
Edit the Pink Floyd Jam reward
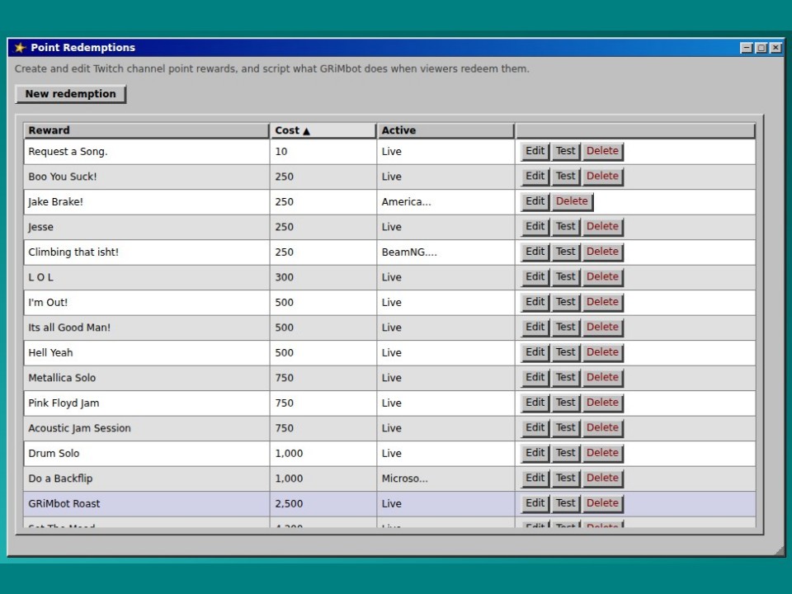(535, 403)
